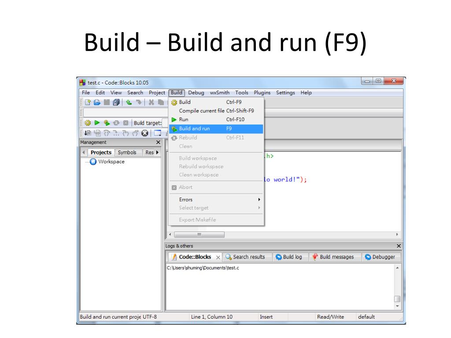Screen dimensions: 451x338
Task: Choose Abort in the Build menu
Action: click(x=216, y=187)
